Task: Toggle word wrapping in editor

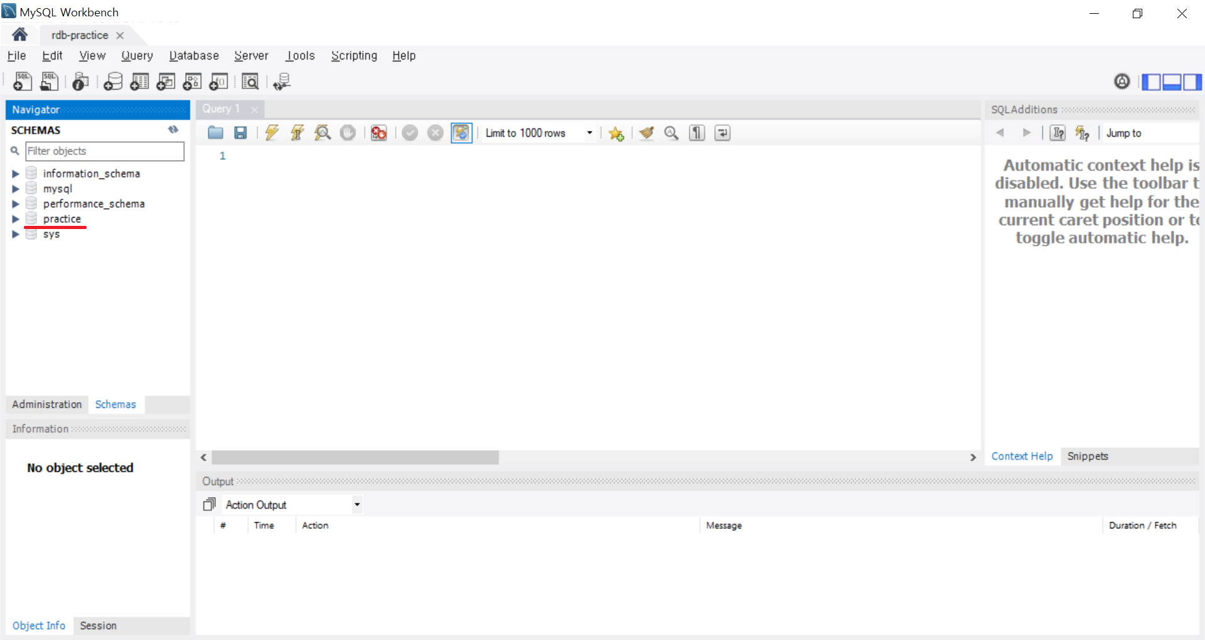Action: [x=722, y=133]
